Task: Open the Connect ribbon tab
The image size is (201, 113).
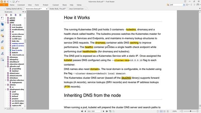Action: point(56,5)
